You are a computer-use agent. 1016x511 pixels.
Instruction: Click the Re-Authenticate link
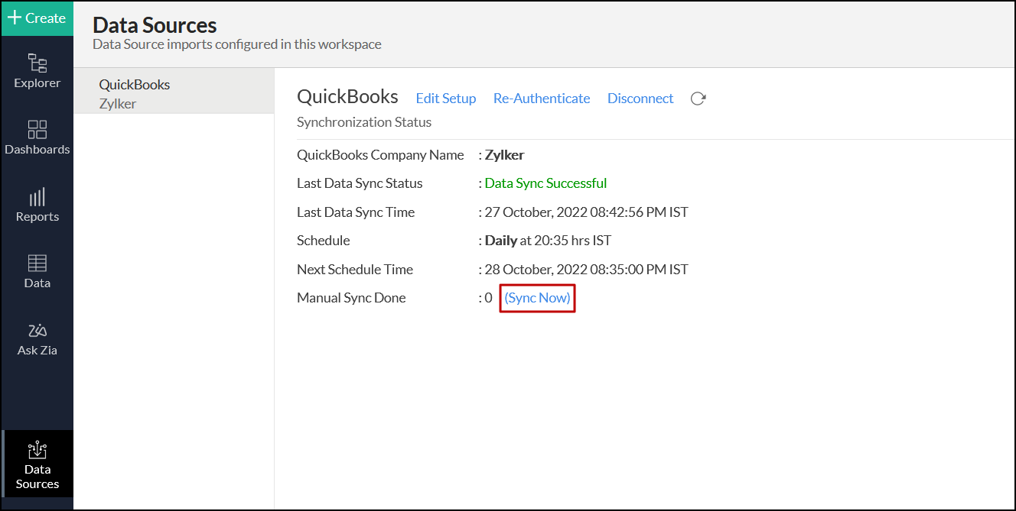click(x=541, y=99)
